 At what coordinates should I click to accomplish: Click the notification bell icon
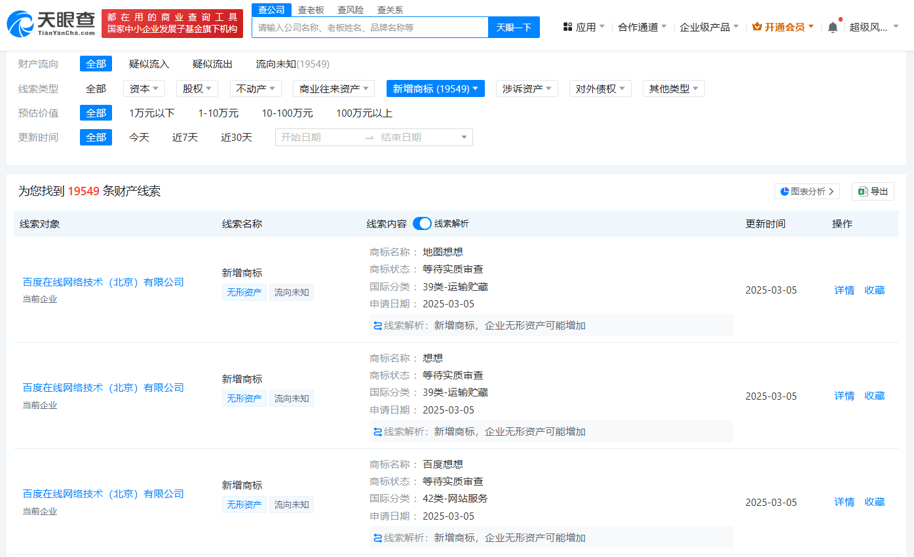click(833, 28)
